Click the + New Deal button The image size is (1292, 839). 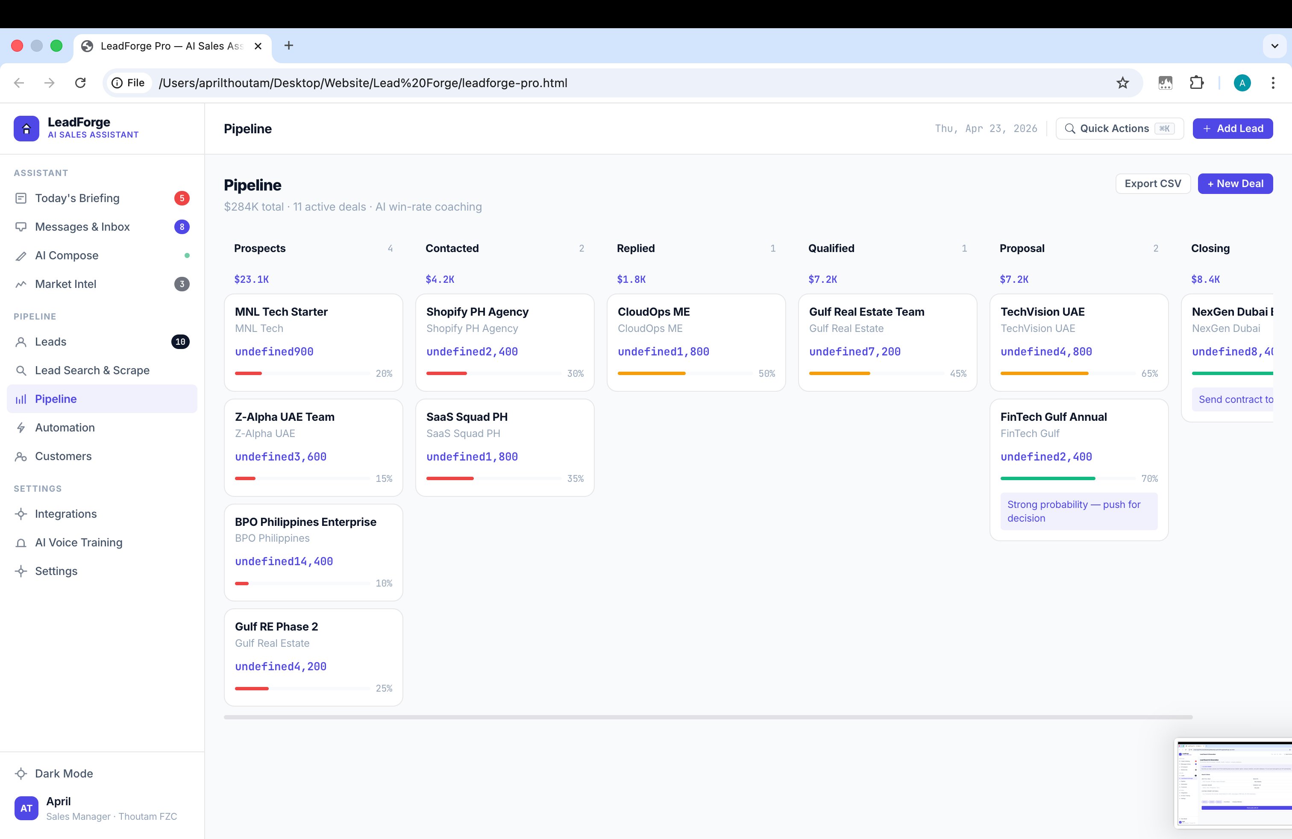point(1235,183)
